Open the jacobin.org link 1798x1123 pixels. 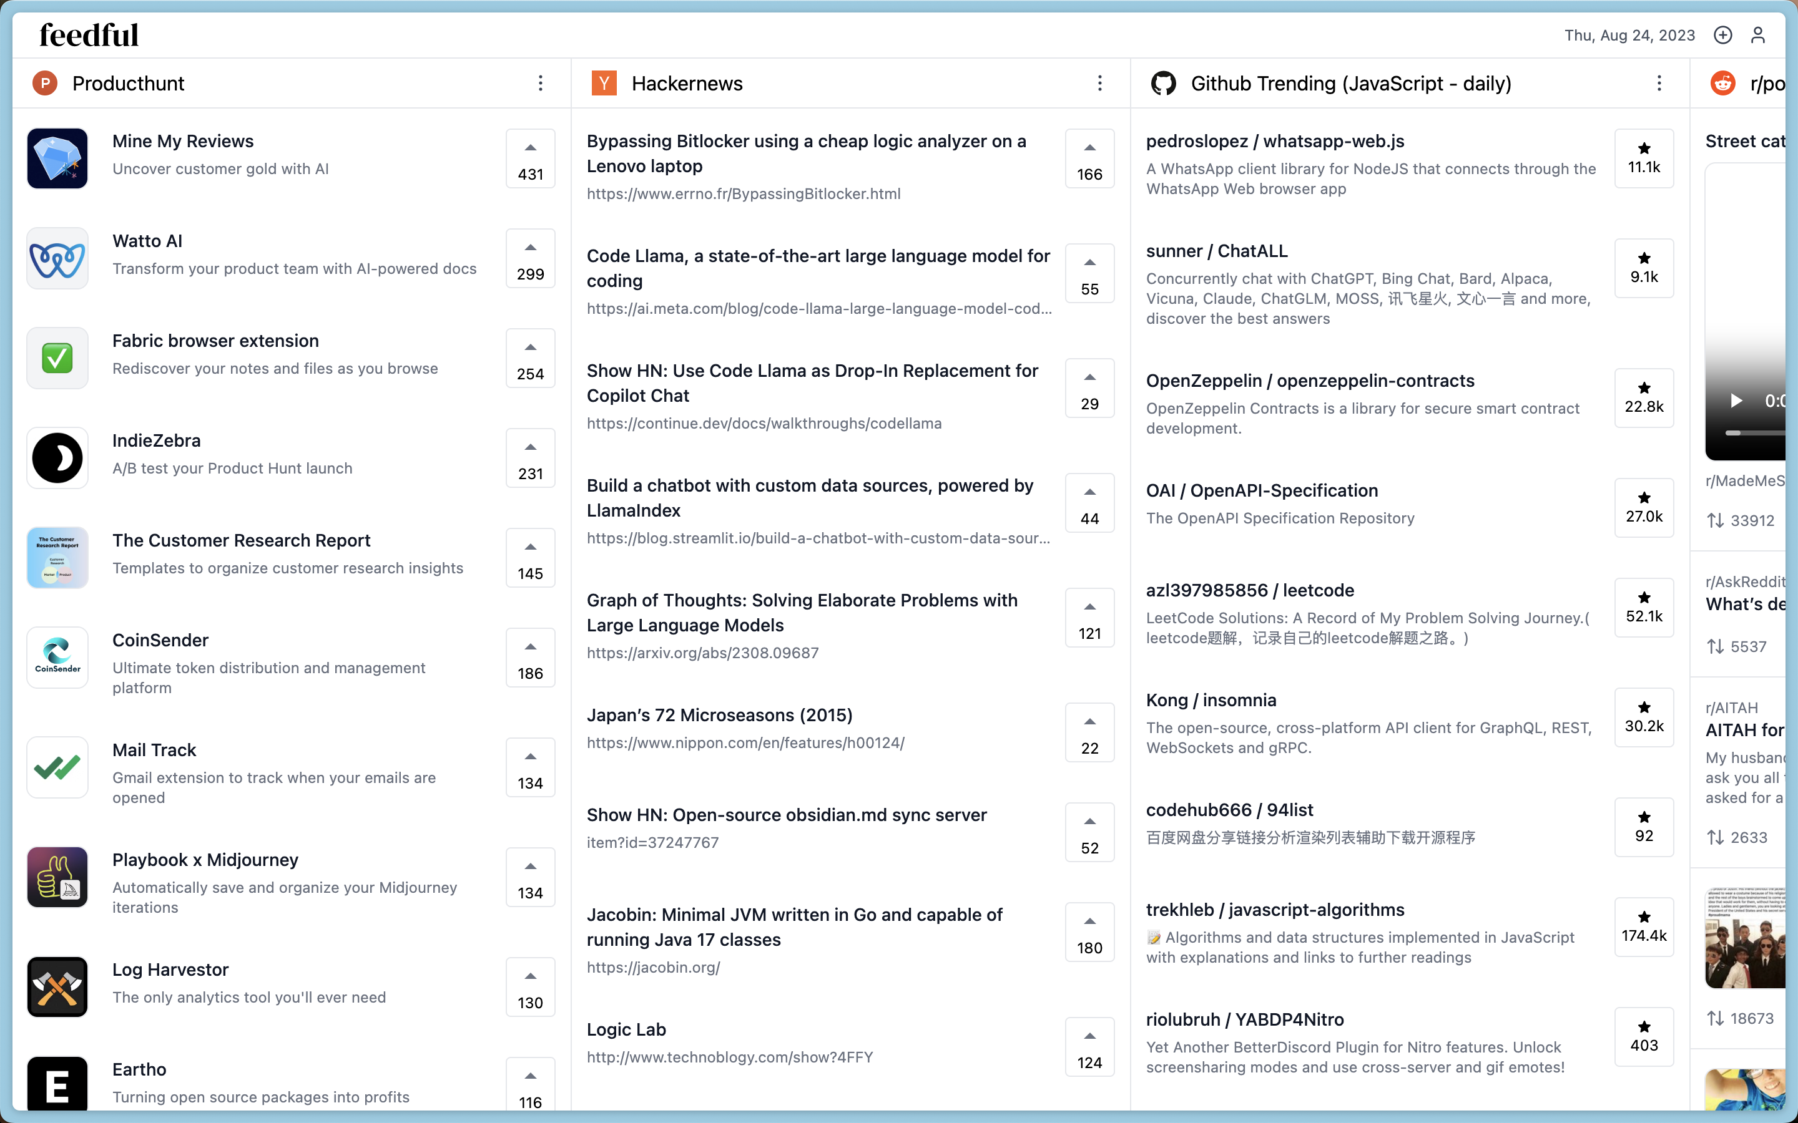(653, 967)
